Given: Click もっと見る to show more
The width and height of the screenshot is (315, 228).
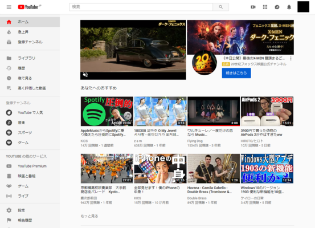Looking at the screenshot, I should 89,216.
